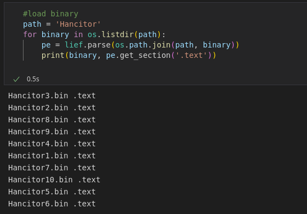Viewport: 307px width, 214px height.
Task: Click output line Hancitor3.bin .text
Action: [52, 96]
